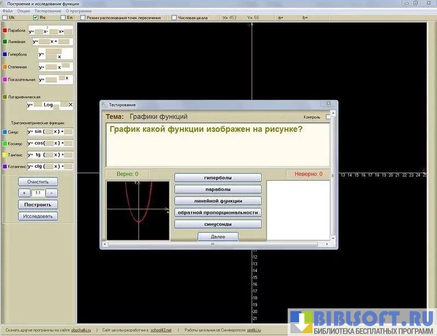The image size is (437, 336).
Task: Click the olive Логарифмическая color icon
Action: 5,96
